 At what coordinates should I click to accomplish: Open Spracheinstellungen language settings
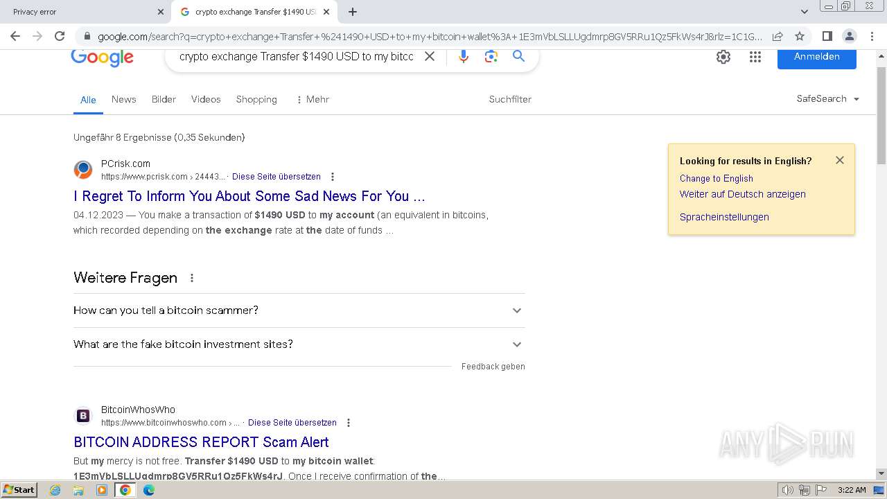(x=724, y=217)
